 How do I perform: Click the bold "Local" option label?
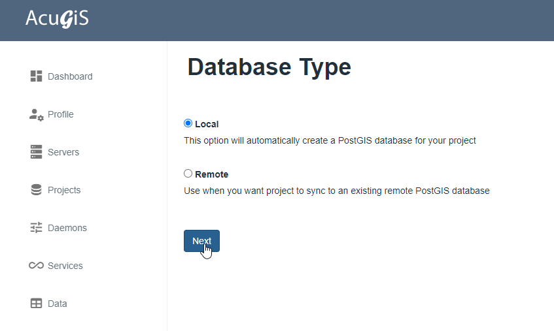(x=207, y=124)
